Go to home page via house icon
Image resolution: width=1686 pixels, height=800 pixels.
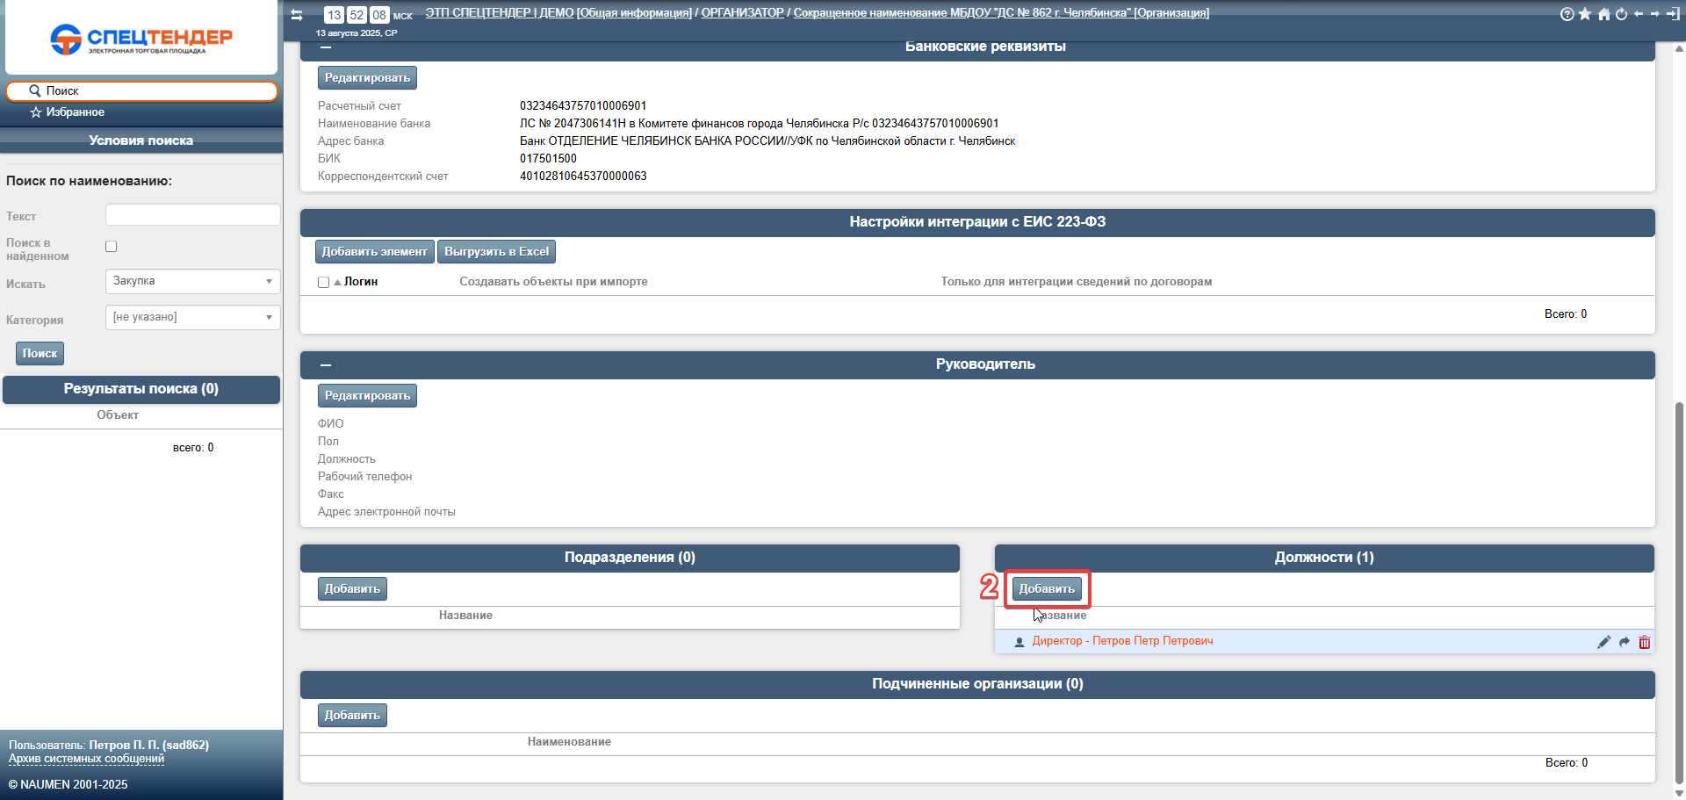pos(1603,14)
